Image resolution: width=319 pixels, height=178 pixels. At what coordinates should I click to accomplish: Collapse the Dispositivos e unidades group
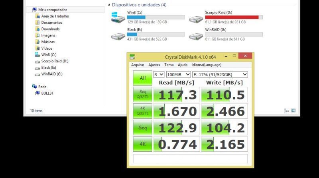109,5
